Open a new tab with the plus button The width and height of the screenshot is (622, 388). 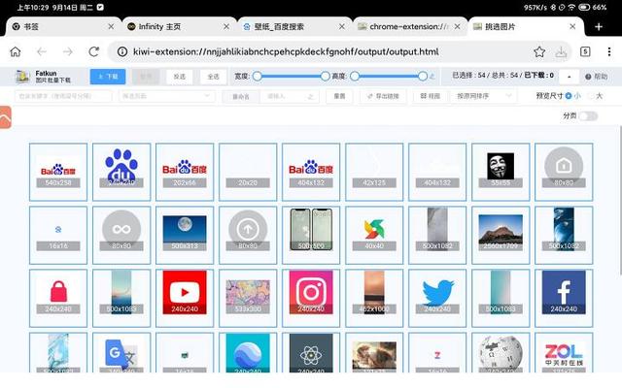point(599,26)
